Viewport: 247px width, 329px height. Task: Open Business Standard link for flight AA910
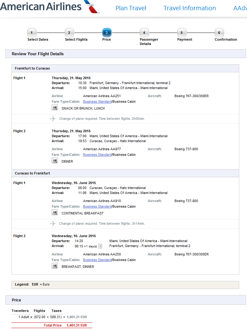[97, 206]
